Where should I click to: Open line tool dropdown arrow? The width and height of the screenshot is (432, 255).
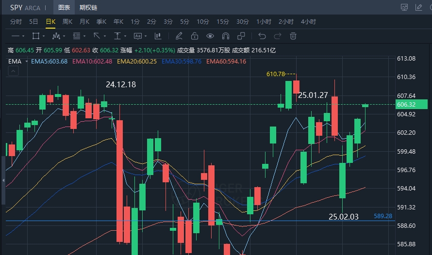tap(23, 36)
